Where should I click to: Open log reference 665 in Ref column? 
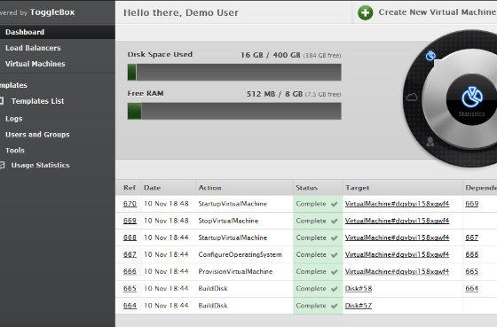130,288
